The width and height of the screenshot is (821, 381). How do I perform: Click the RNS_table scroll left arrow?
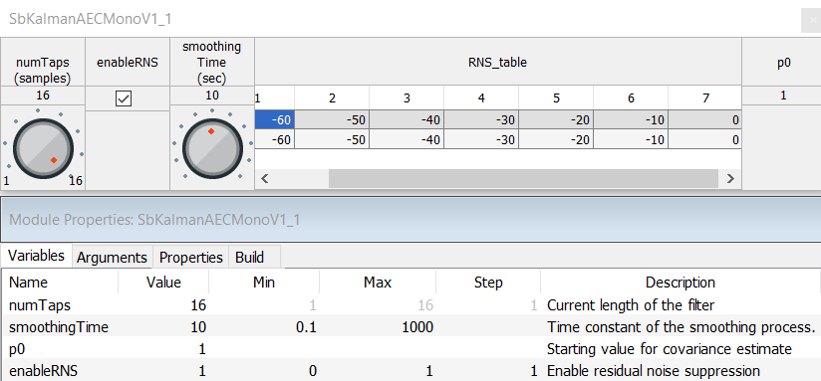coord(265,179)
